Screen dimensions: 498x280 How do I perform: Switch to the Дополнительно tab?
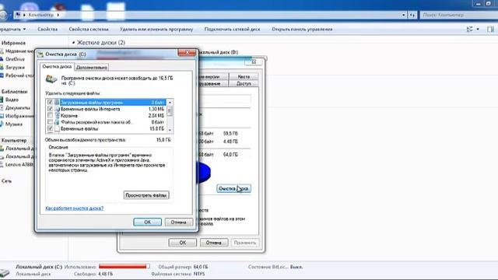(92, 68)
